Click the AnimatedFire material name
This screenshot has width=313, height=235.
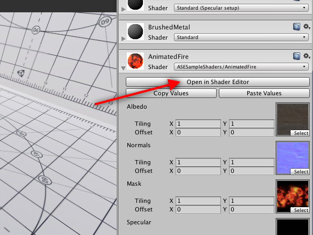click(x=169, y=57)
